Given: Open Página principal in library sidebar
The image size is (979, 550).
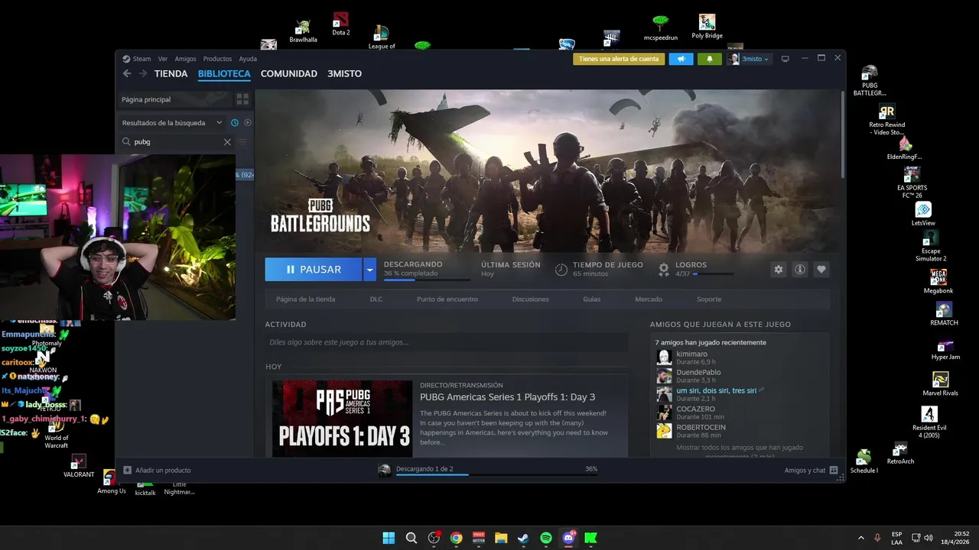Looking at the screenshot, I should tap(174, 99).
